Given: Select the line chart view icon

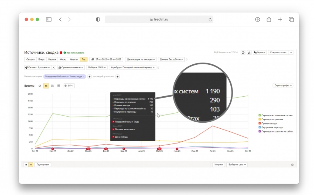Looking at the screenshot, I should point(46,86).
